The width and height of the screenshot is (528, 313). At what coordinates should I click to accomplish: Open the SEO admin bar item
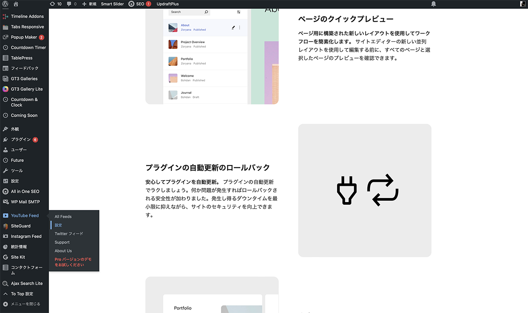(x=139, y=4)
